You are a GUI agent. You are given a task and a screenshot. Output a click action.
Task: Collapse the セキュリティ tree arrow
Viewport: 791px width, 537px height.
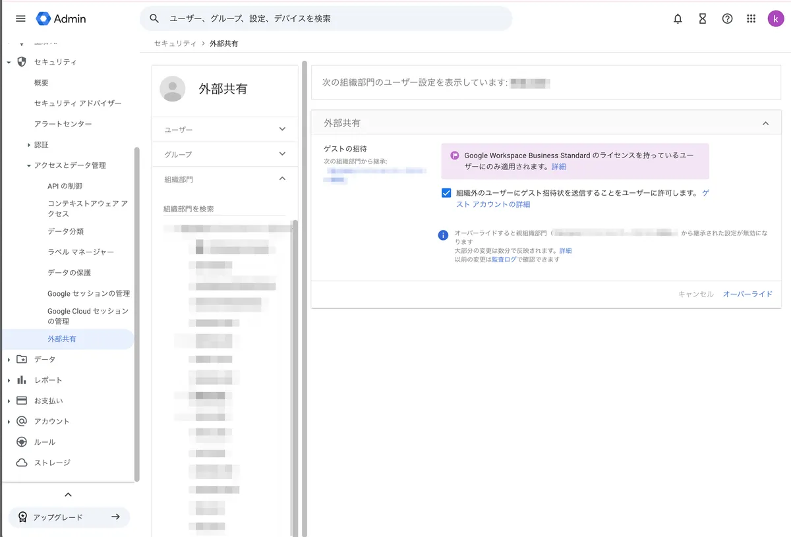coord(9,62)
